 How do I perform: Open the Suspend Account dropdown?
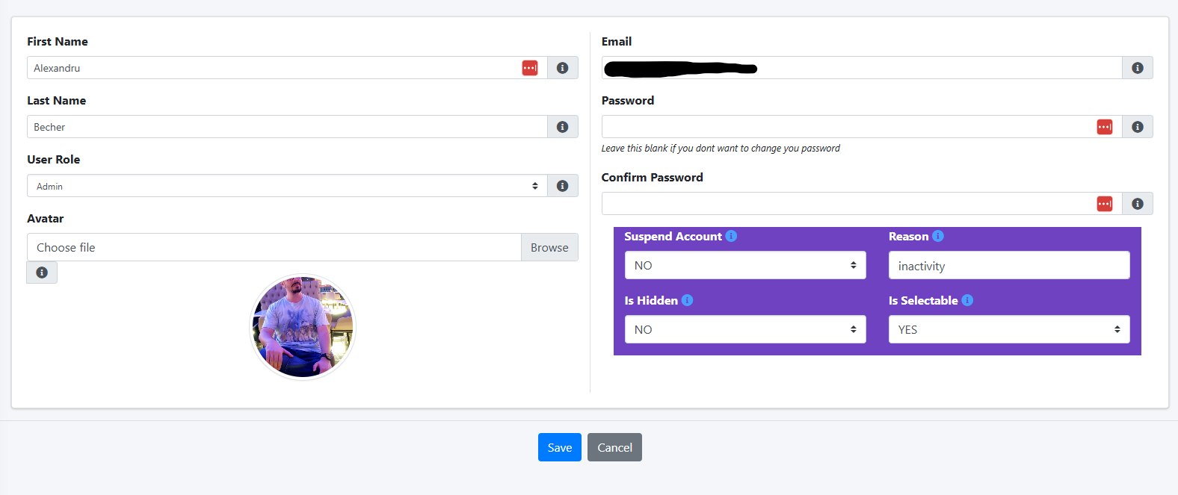745,266
